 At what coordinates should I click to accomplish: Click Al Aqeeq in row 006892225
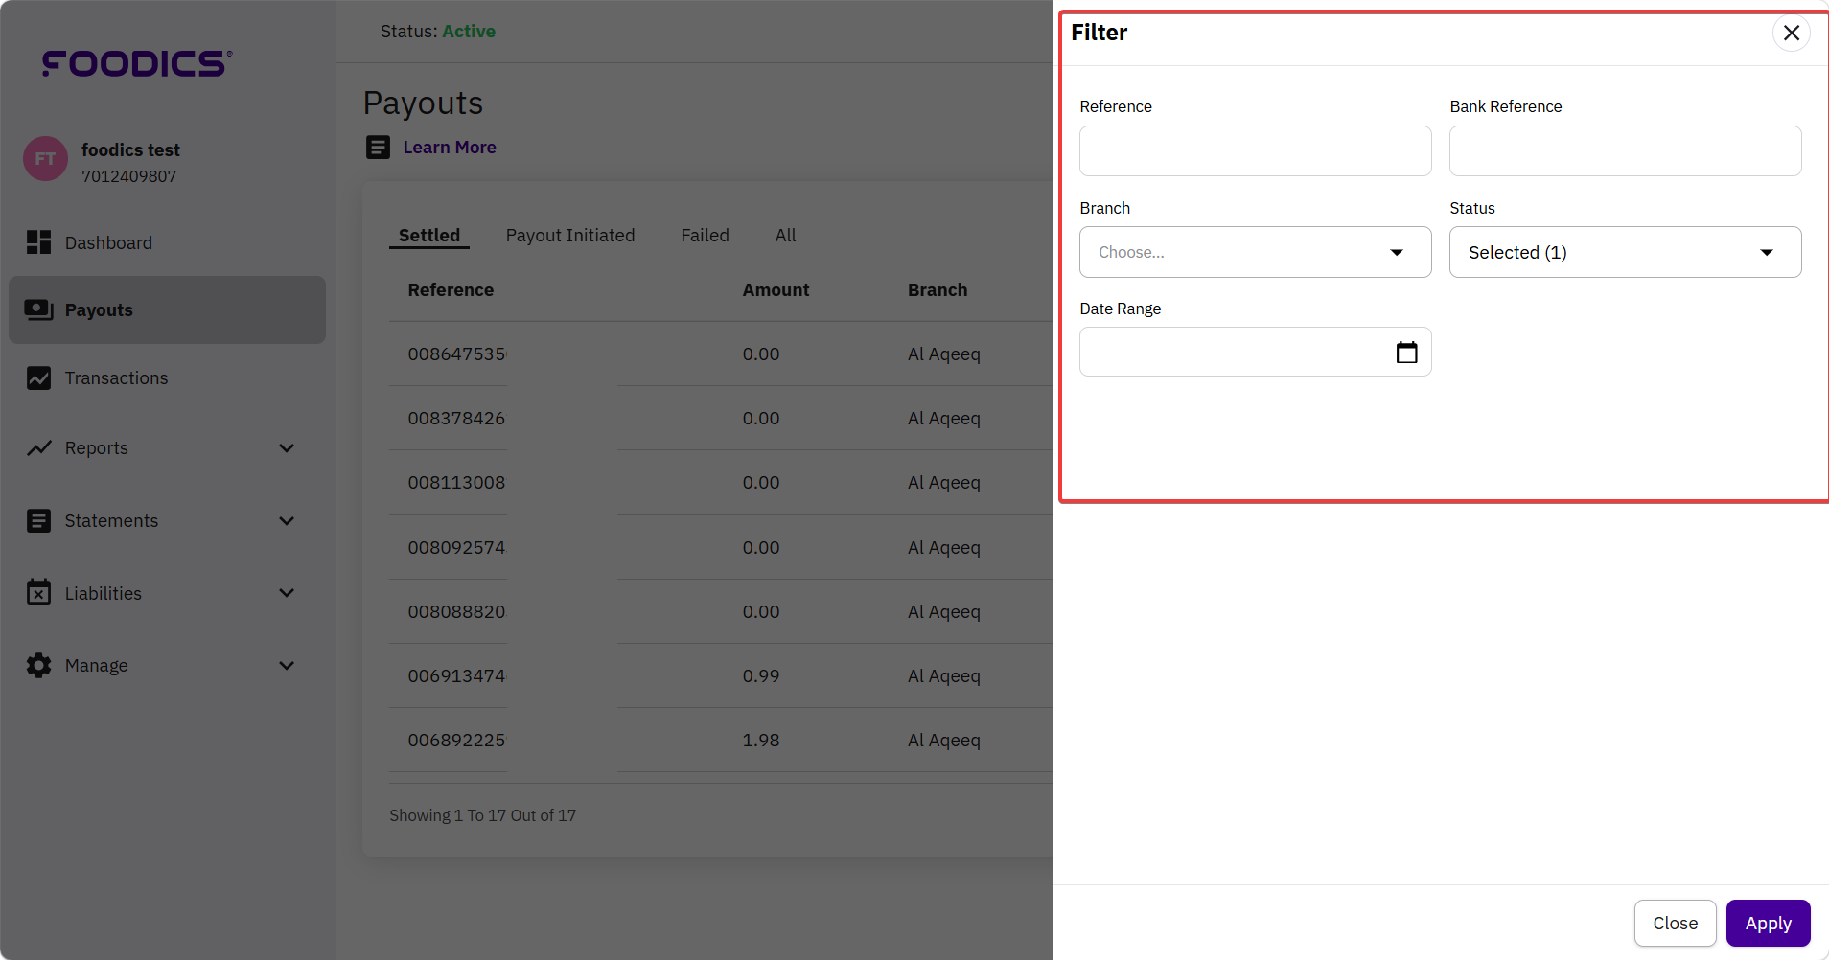pyautogui.click(x=944, y=740)
